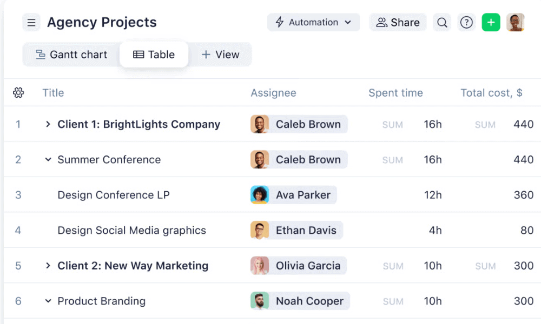Select the Table view tab
The width and height of the screenshot is (541, 324).
point(154,55)
